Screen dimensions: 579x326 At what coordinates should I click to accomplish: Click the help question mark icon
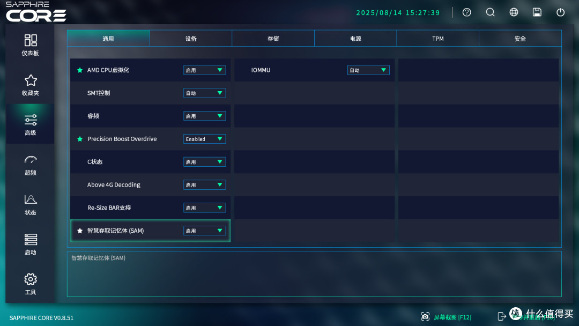tap(467, 12)
